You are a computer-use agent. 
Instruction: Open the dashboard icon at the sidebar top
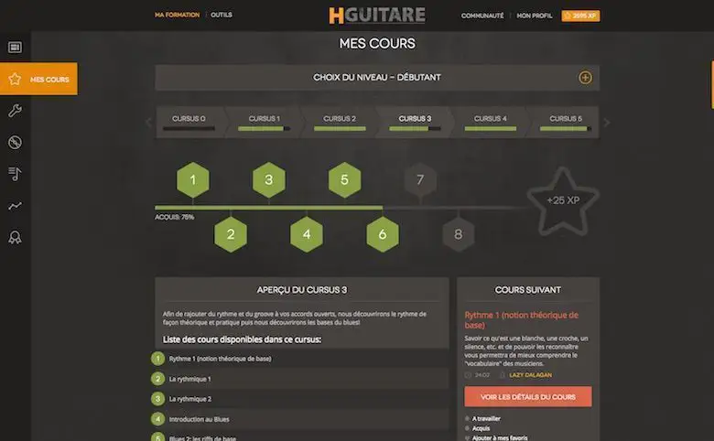pos(15,47)
